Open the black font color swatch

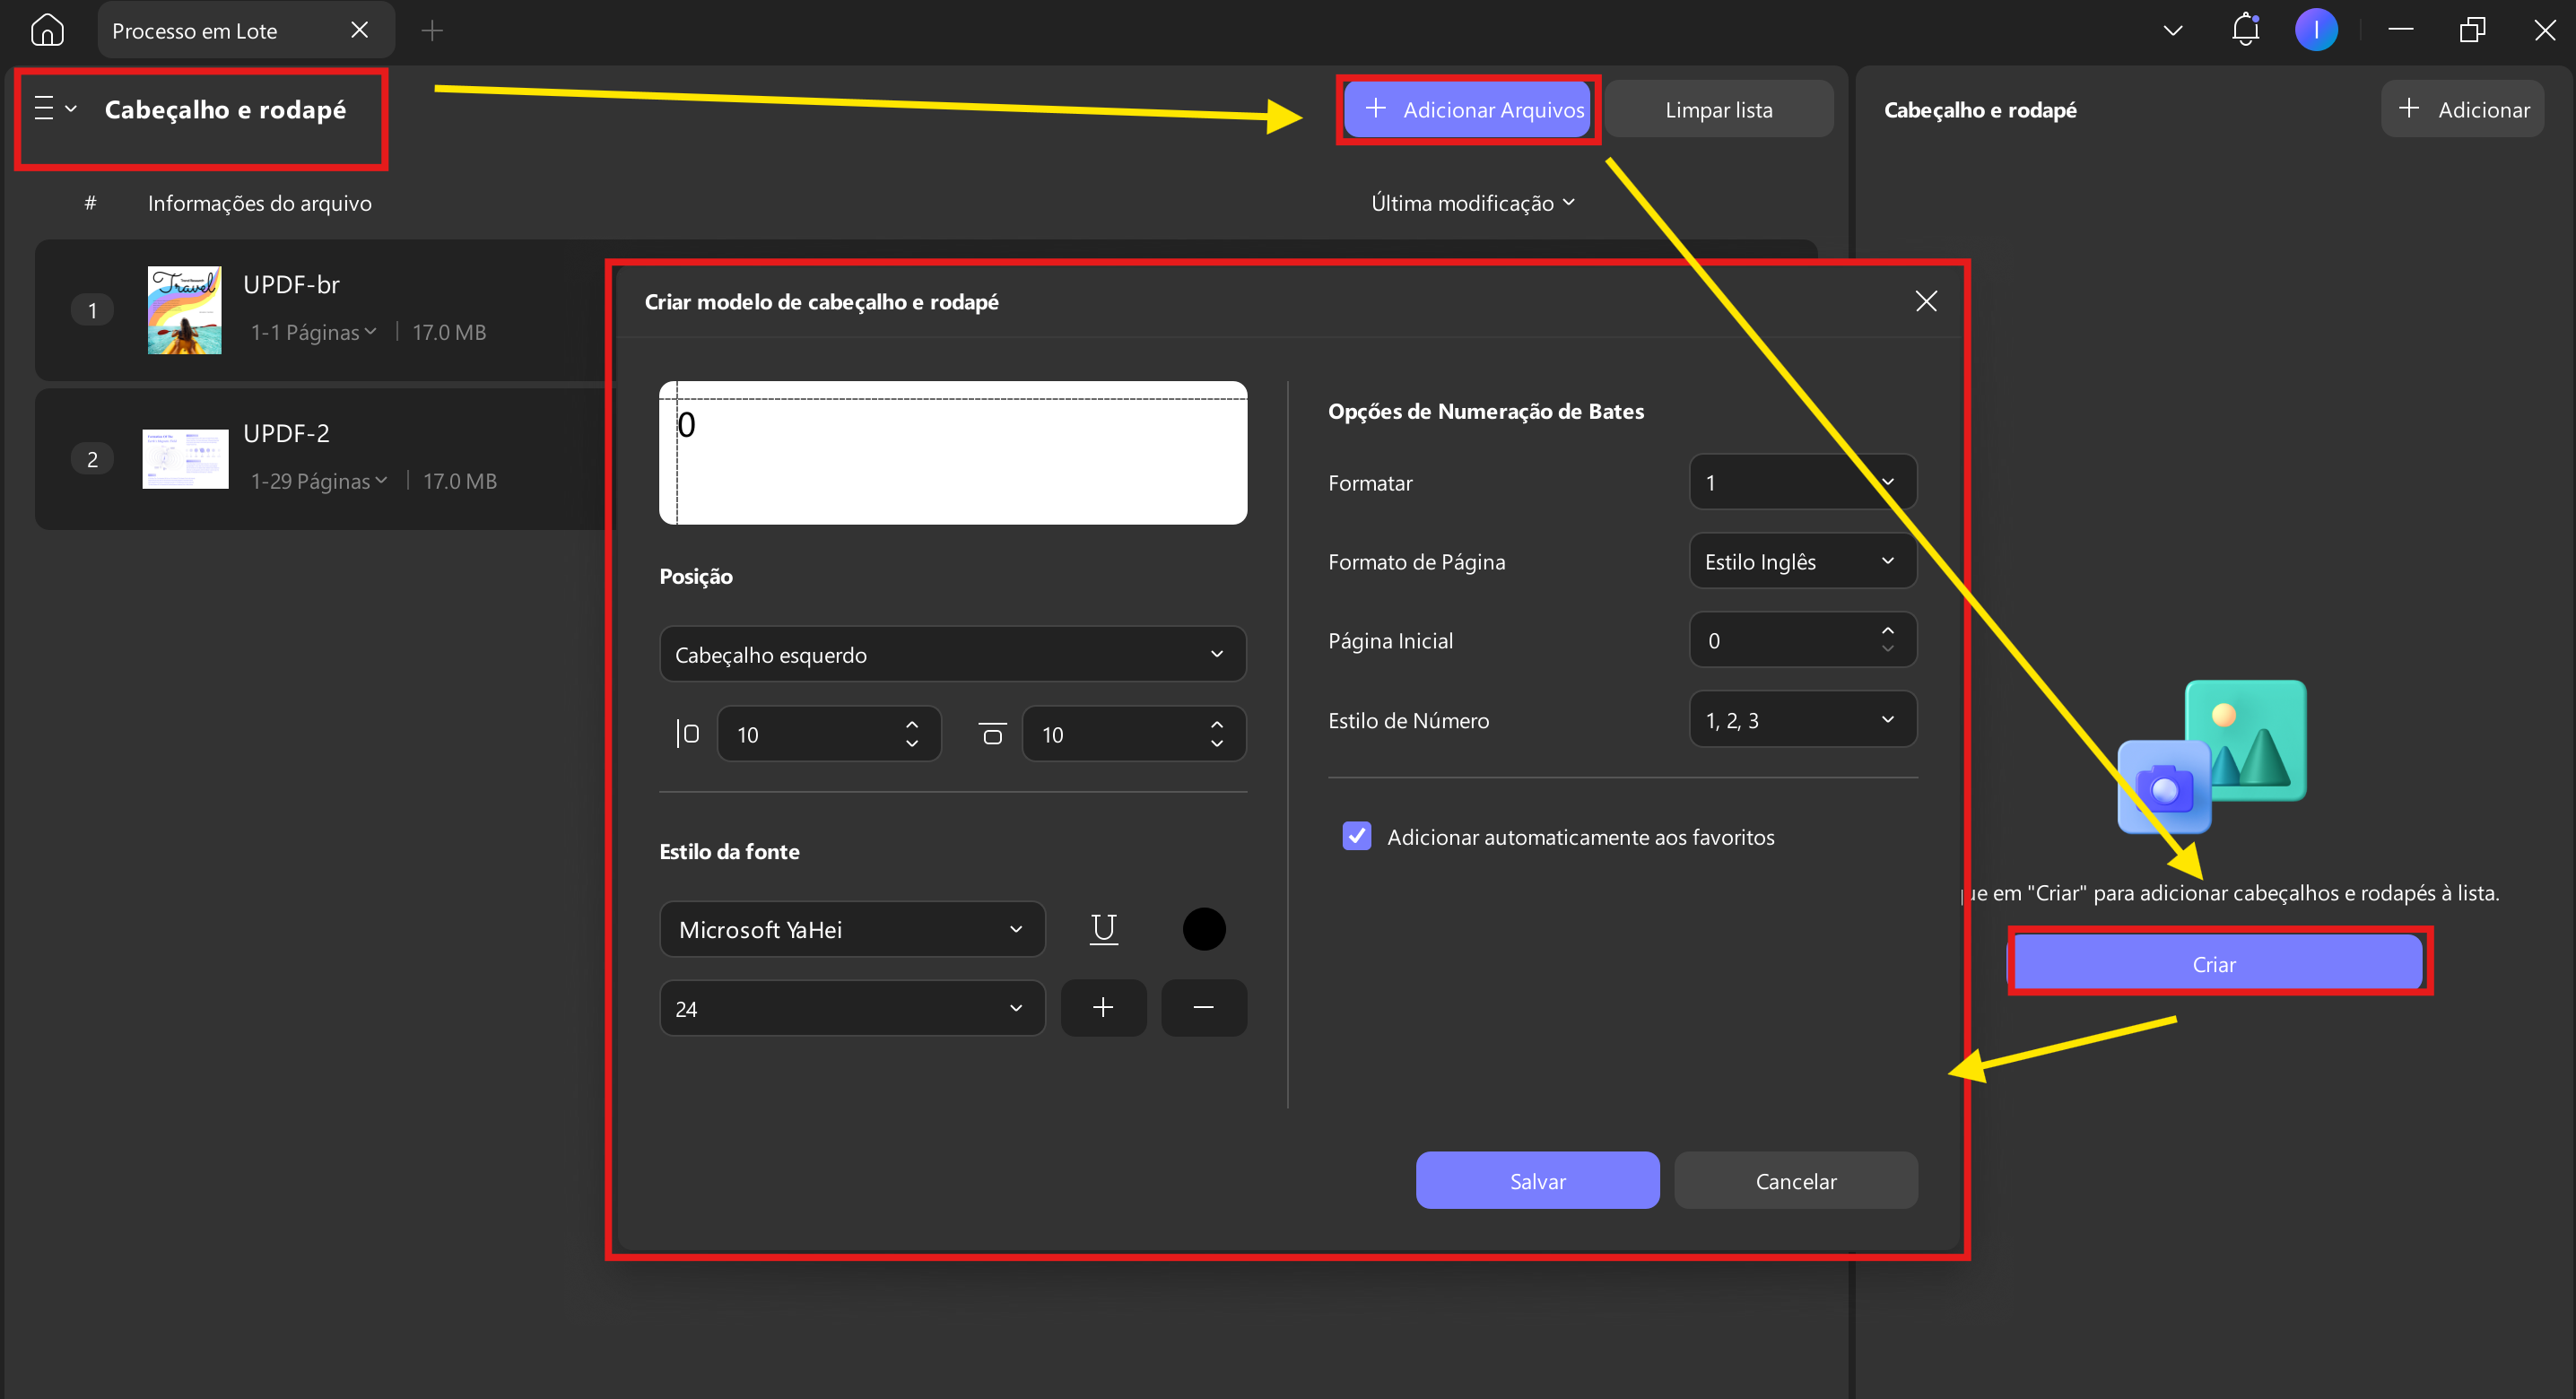point(1203,929)
